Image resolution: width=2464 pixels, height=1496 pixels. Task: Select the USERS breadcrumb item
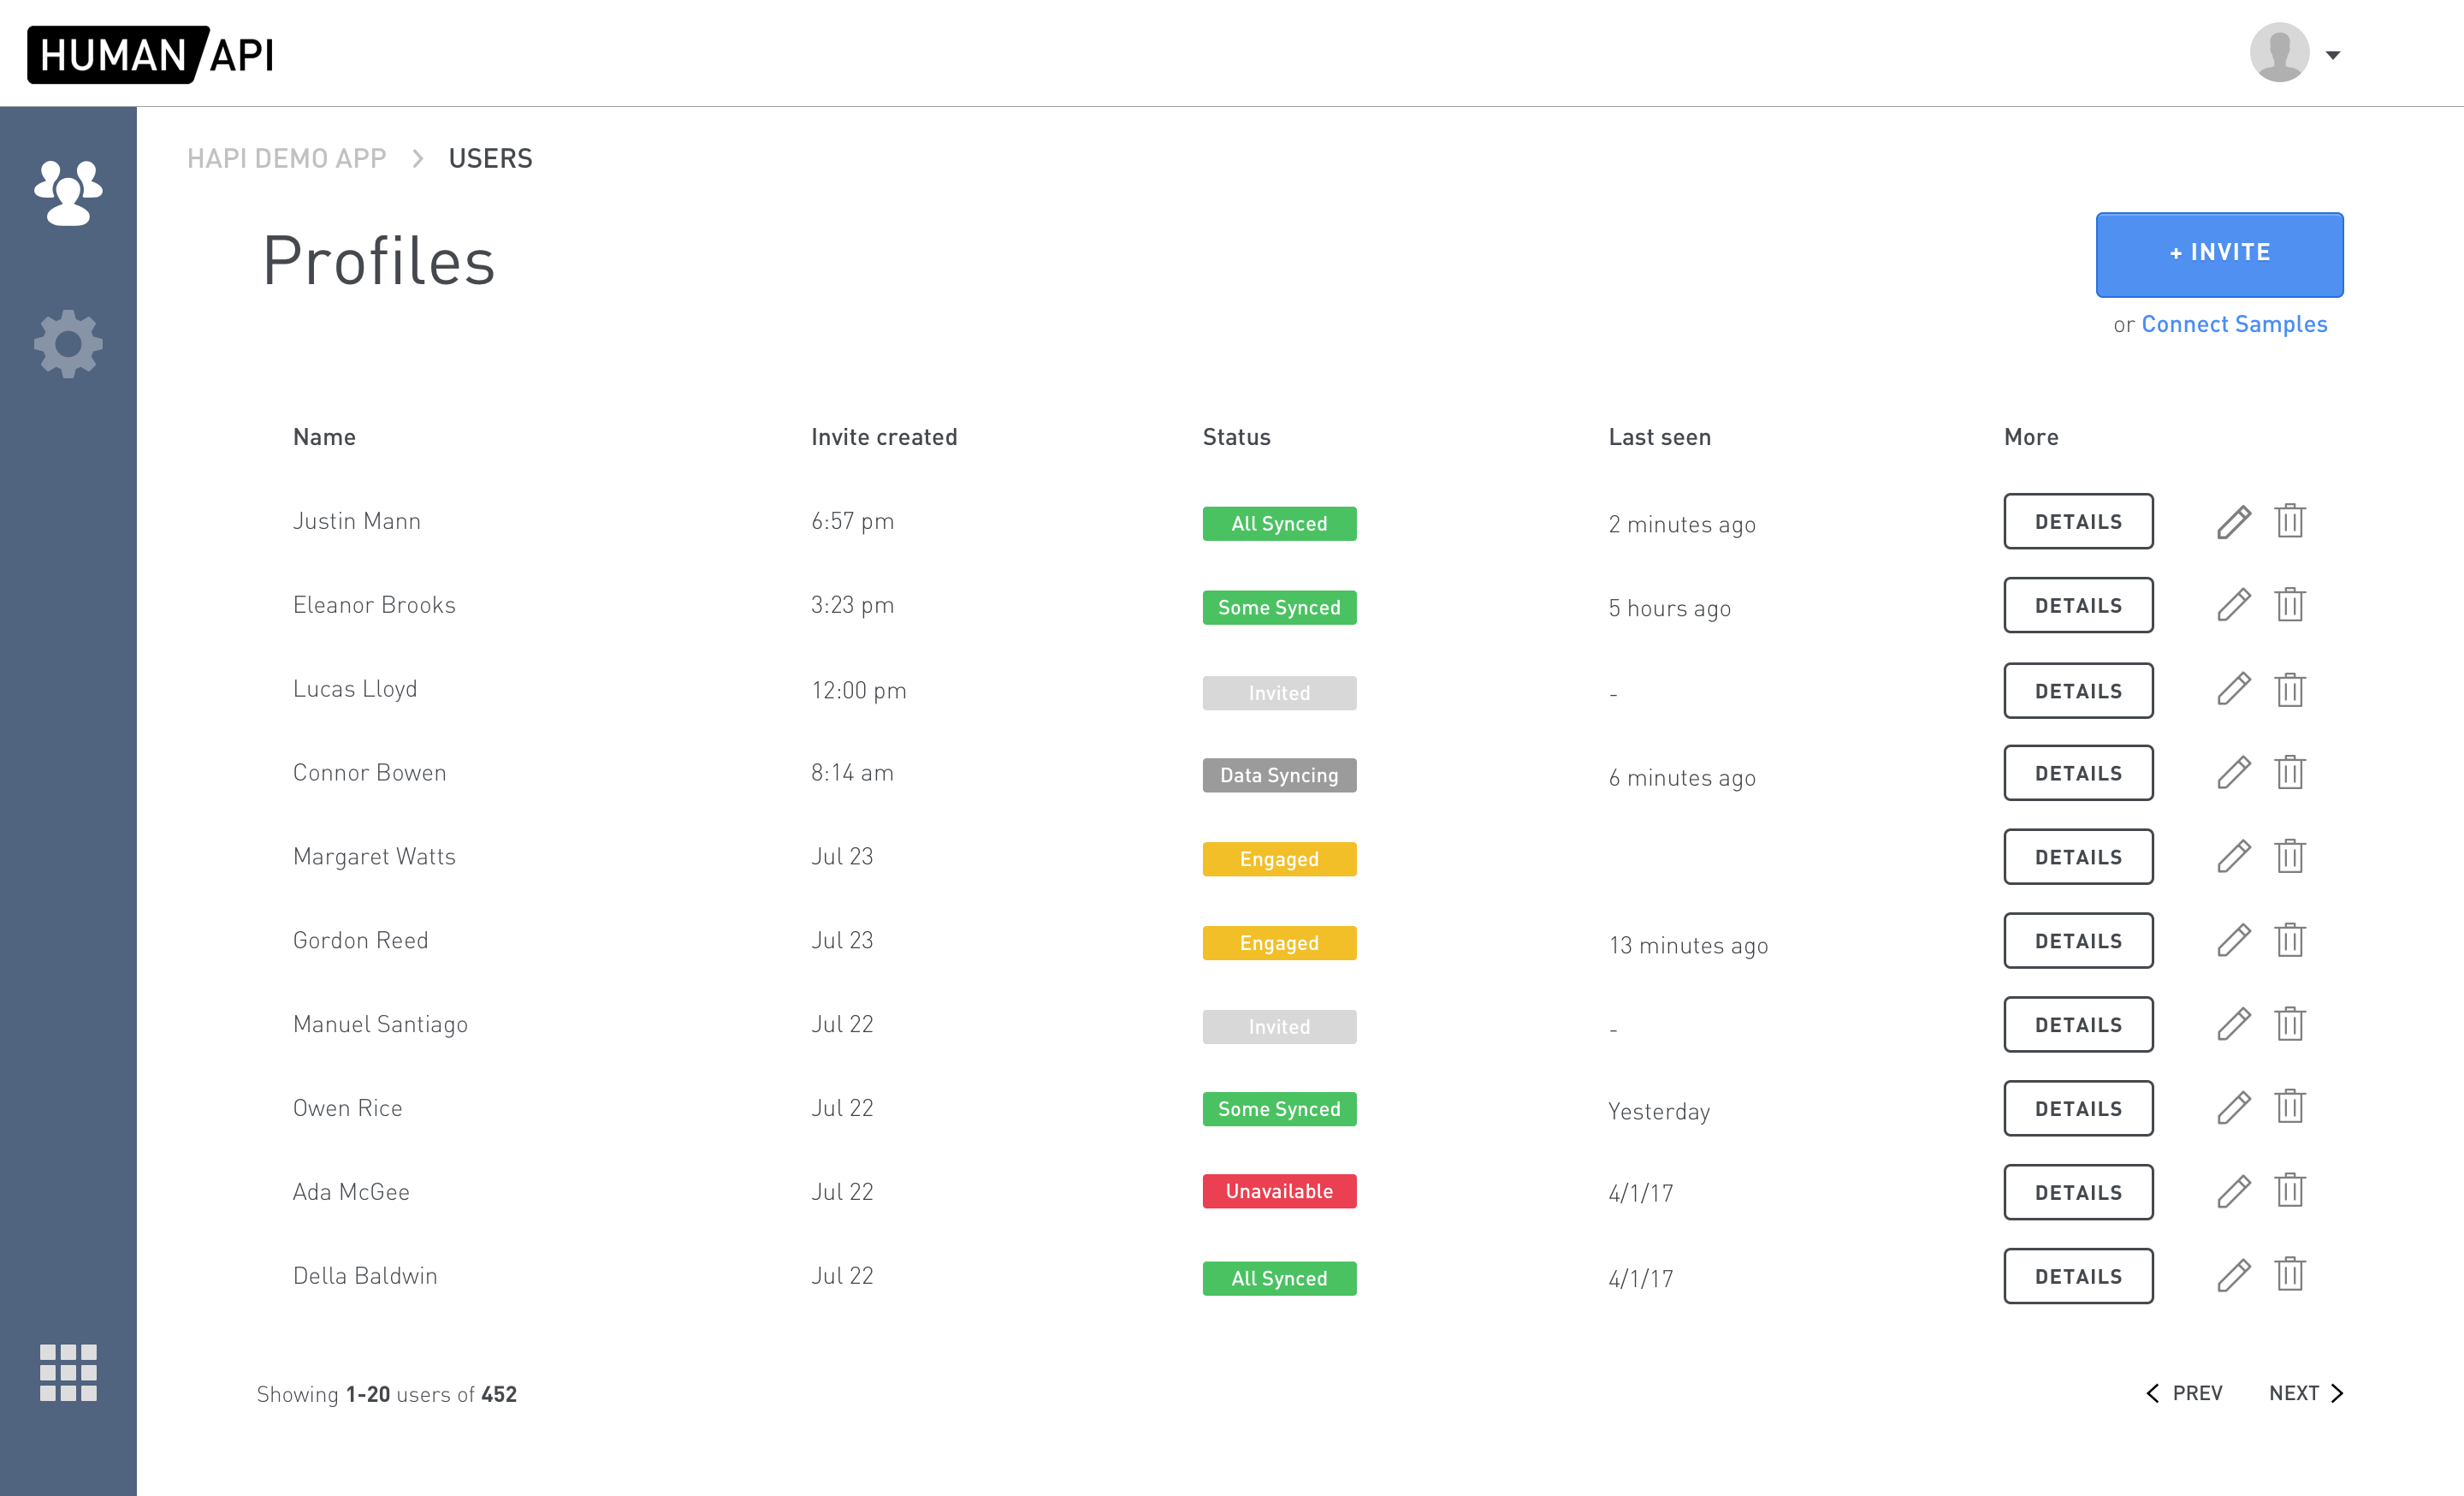point(490,159)
